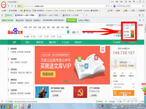Image resolution: width=146 pixels, height=109 pixels.
Task: Open the MSN bookmarks folder
Action: pos(78,10)
